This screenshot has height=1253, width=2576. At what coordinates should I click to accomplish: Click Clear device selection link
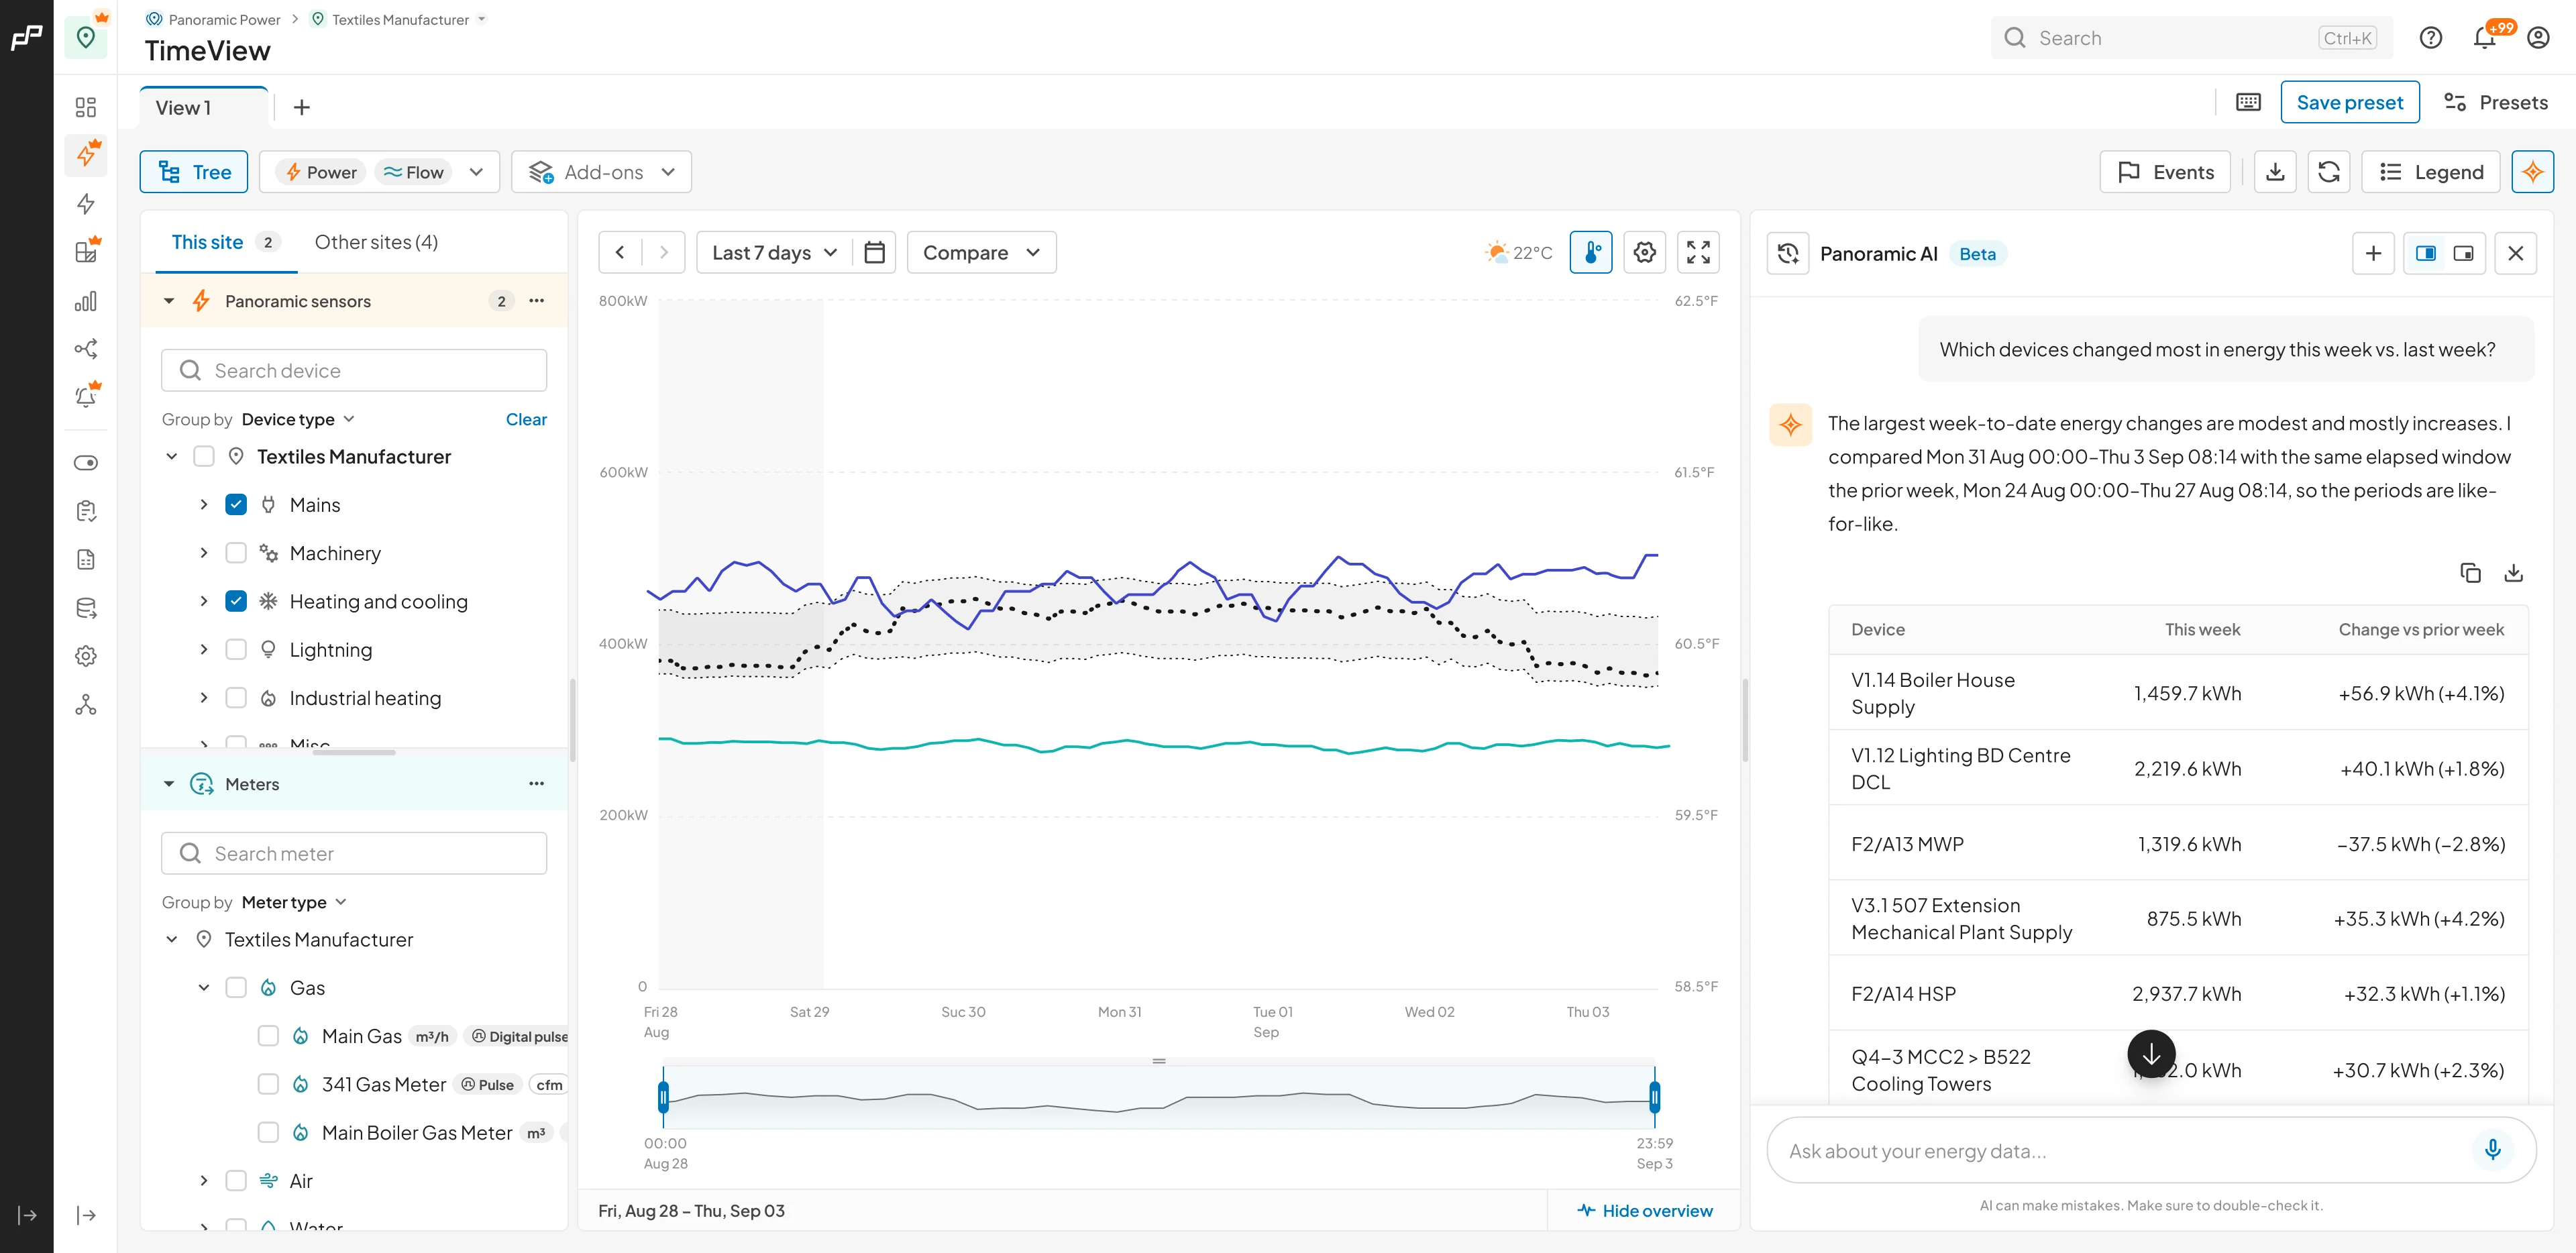pyautogui.click(x=526, y=419)
